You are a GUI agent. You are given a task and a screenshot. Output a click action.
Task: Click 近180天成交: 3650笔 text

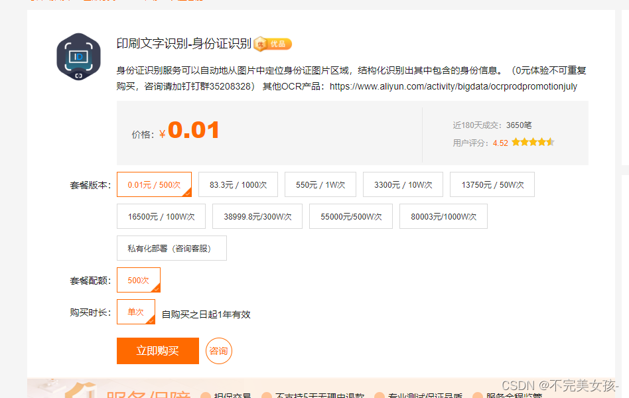492,125
